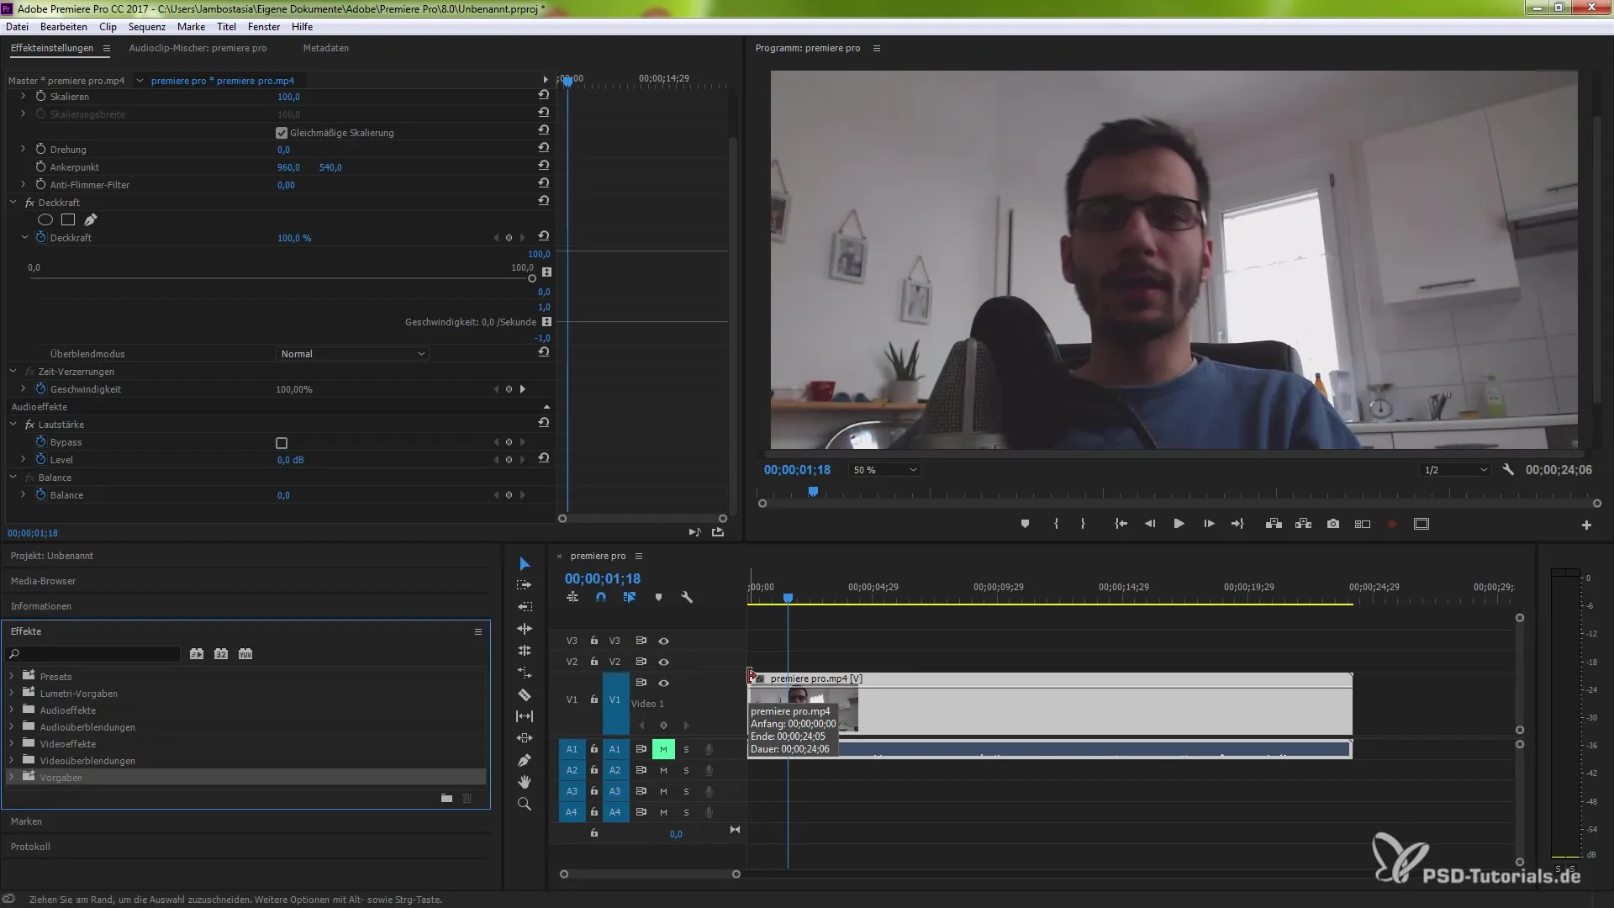Screen dimensions: 1614x908
Task: Solo track A2 with S button
Action: 686,770
